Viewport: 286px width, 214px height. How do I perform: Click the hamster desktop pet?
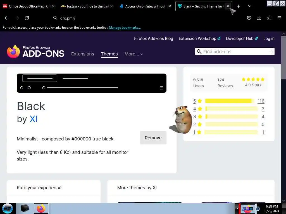[x=181, y=120]
